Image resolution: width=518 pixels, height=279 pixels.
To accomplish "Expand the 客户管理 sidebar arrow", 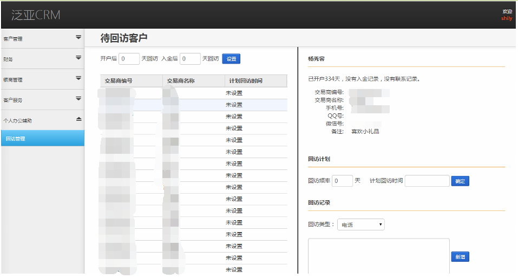I will 78,37.
